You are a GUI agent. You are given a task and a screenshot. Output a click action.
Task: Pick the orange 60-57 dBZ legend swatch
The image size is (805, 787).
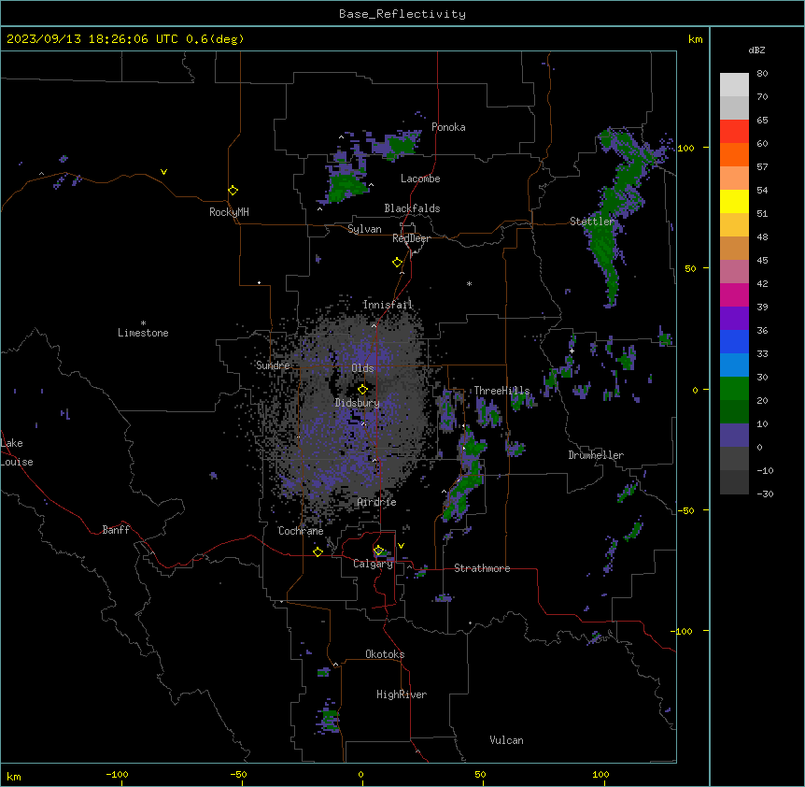(x=734, y=154)
